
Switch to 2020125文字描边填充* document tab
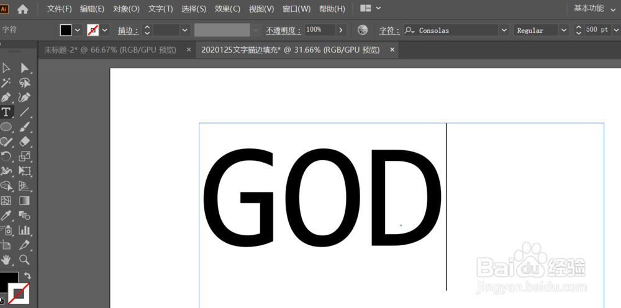tap(290, 50)
